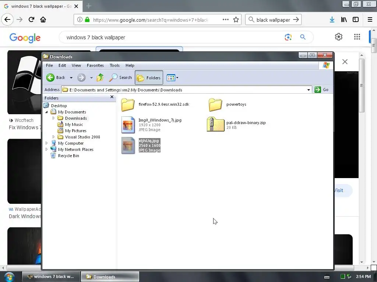This screenshot has width=377, height=282.
Task: Open Back history dropdown arrow
Action: point(71,78)
